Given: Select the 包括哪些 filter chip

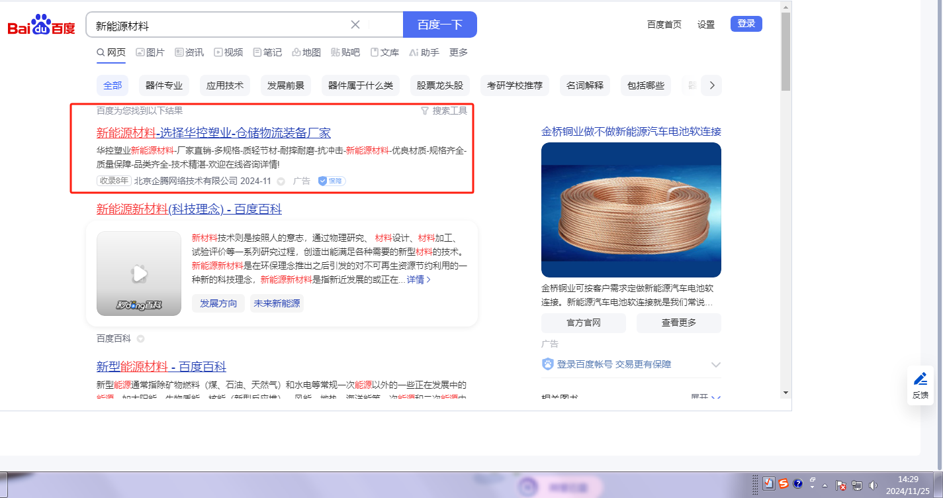Looking at the screenshot, I should pyautogui.click(x=646, y=85).
